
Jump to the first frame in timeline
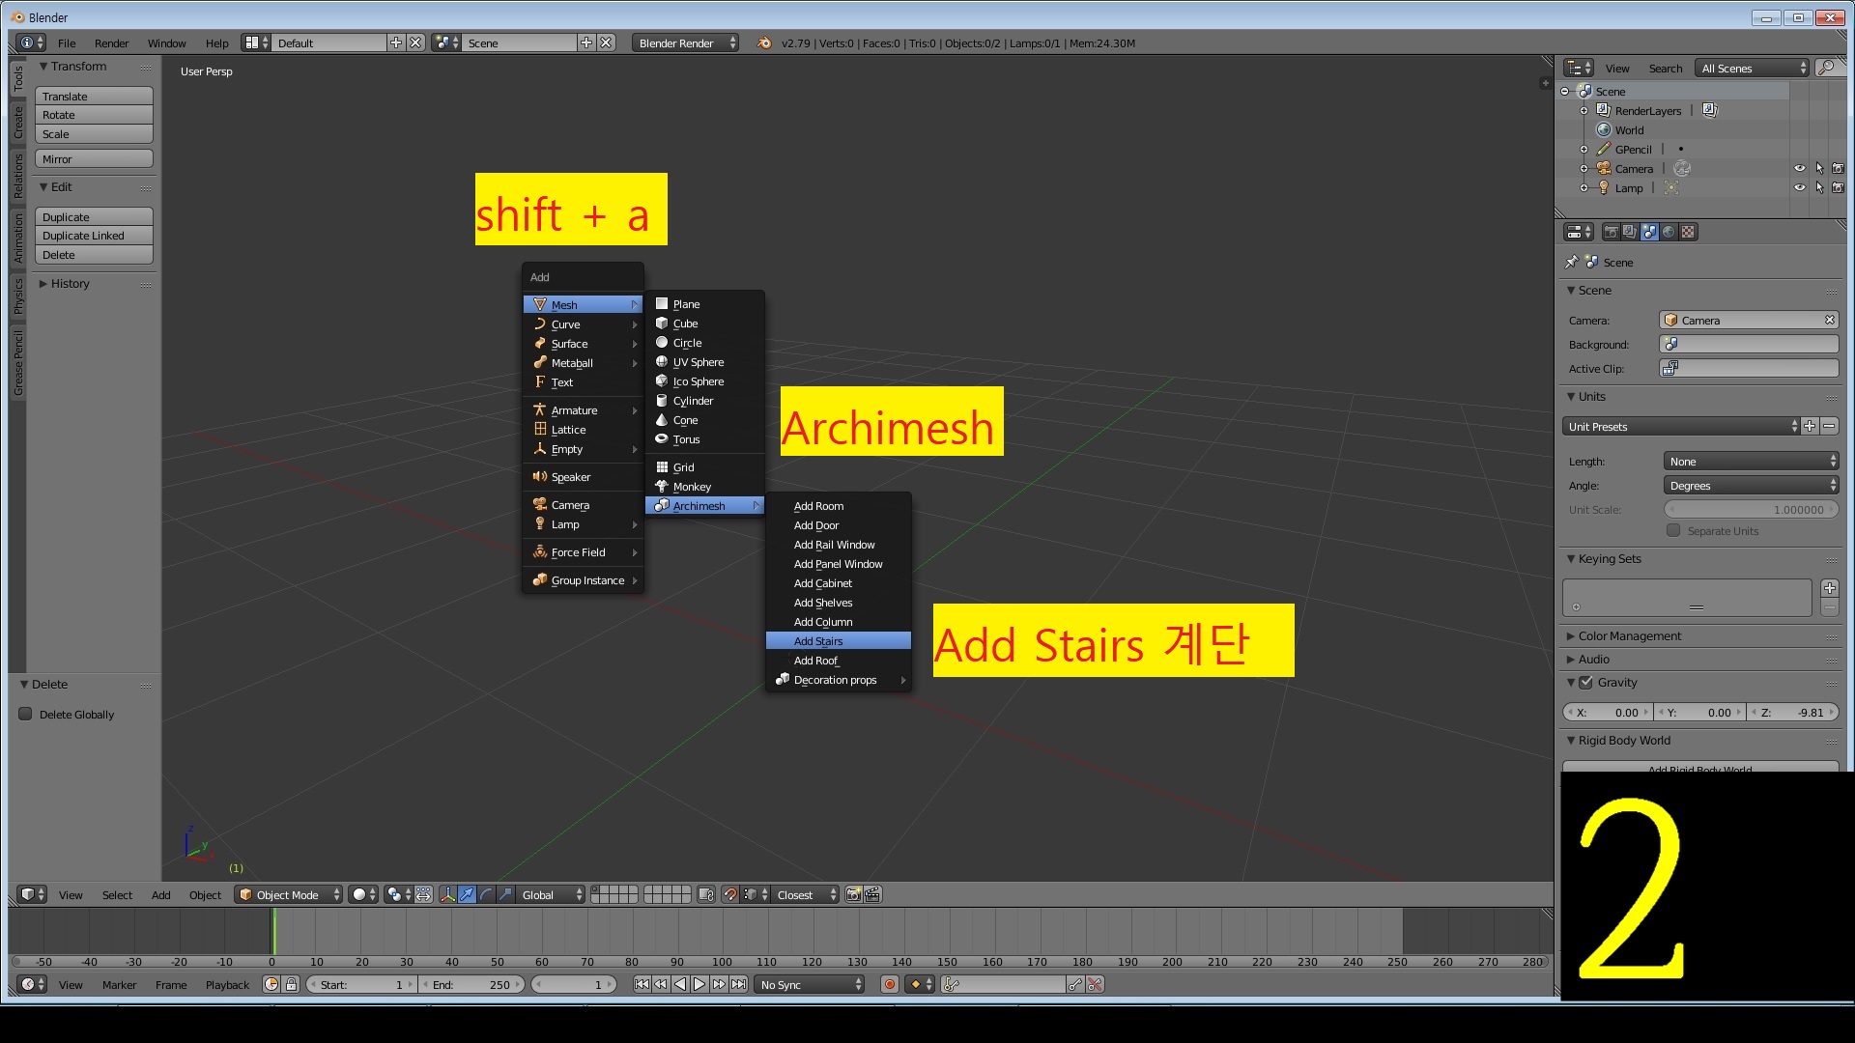click(x=642, y=984)
